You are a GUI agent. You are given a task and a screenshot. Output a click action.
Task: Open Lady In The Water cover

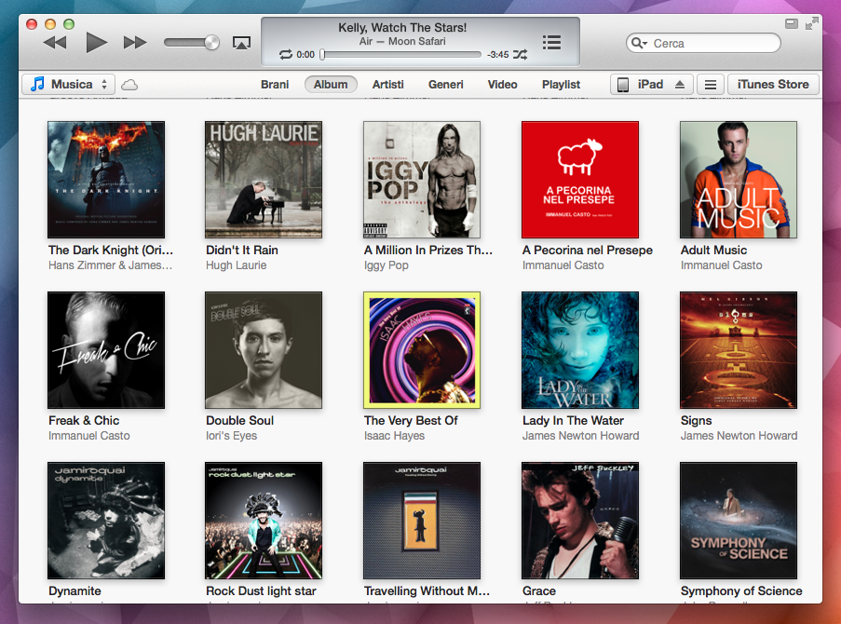coord(580,350)
